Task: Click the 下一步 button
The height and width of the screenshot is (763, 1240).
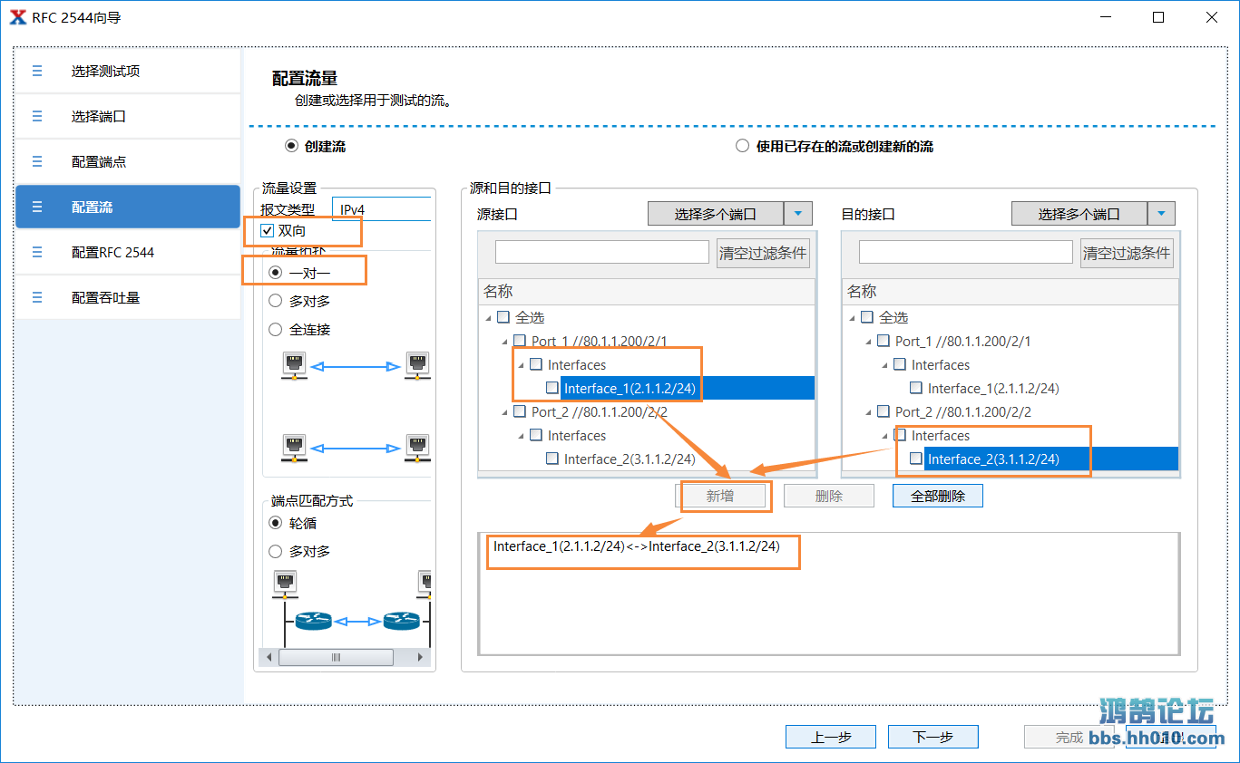Action: tap(933, 737)
